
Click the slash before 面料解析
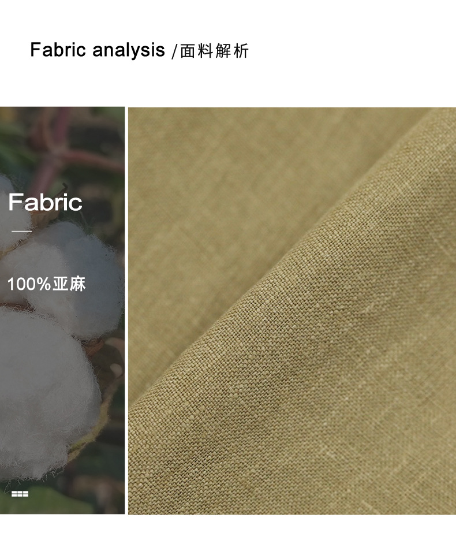coord(174,51)
